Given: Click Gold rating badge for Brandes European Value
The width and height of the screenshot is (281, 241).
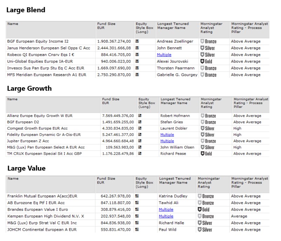Looking at the screenshot, I should tap(203, 209).
